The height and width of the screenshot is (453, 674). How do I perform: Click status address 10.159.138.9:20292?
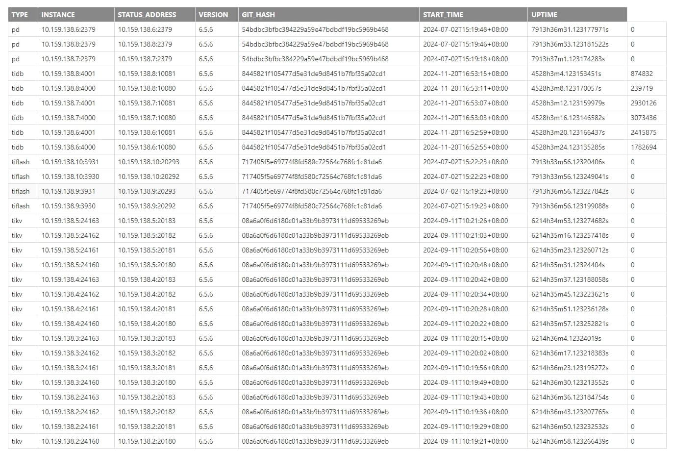[x=147, y=206]
